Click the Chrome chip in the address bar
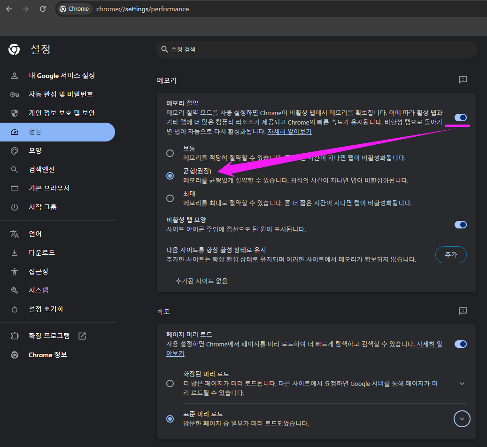487x447 pixels. tap(74, 8)
